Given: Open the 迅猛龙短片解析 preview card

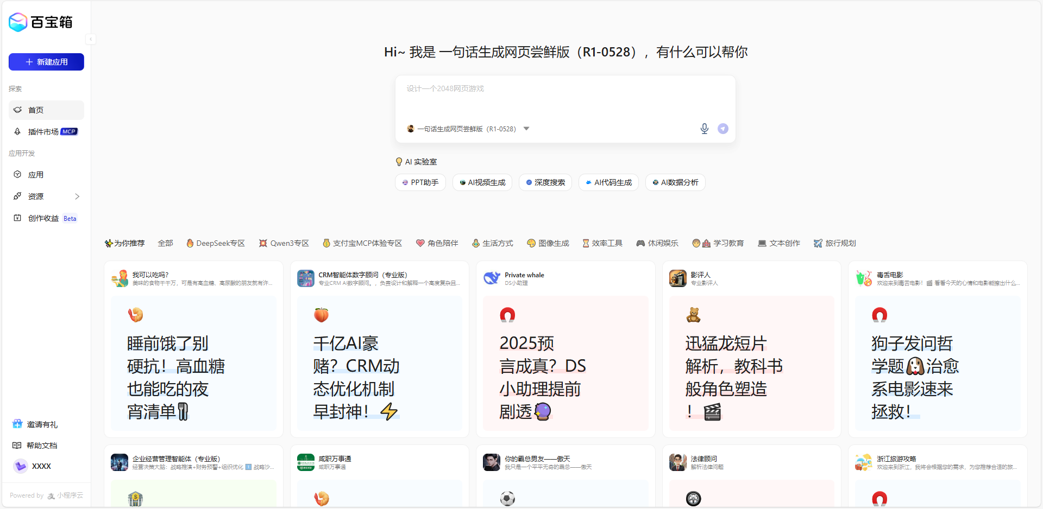Looking at the screenshot, I should [752, 363].
